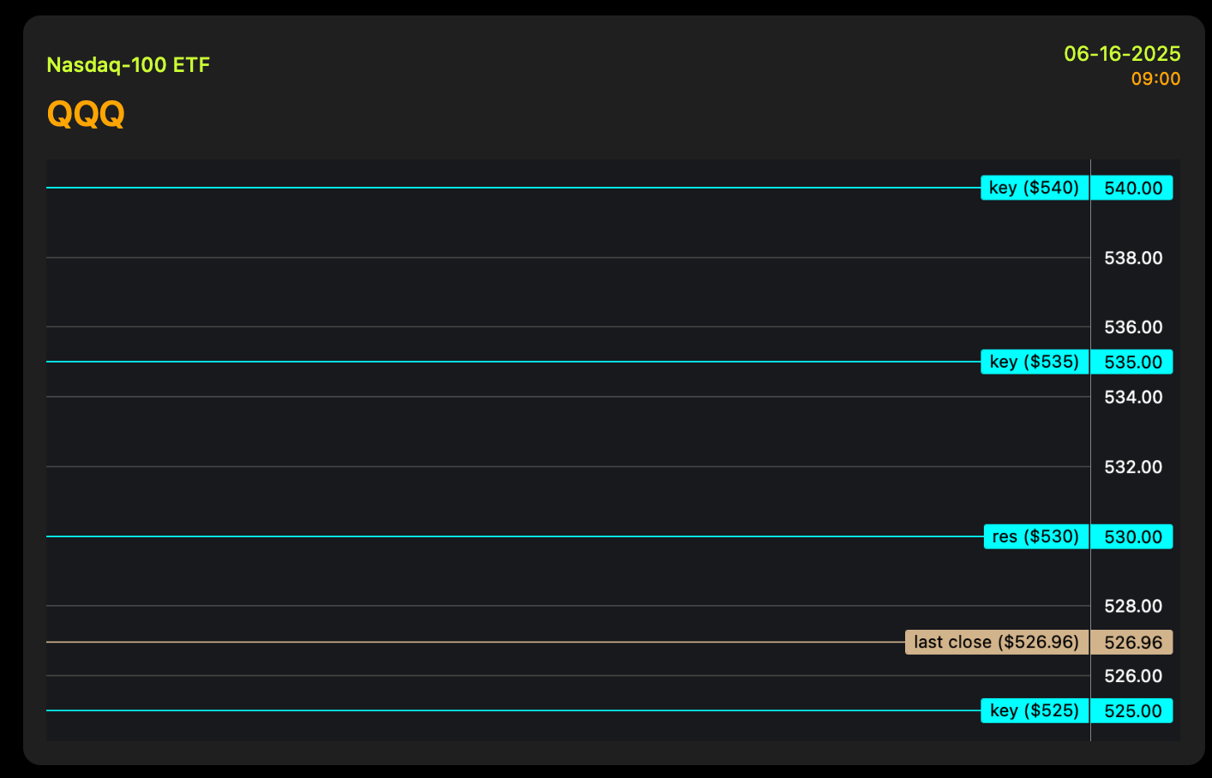Select the key ($525) level label
Viewport: 1212px width, 778px height.
(1035, 710)
